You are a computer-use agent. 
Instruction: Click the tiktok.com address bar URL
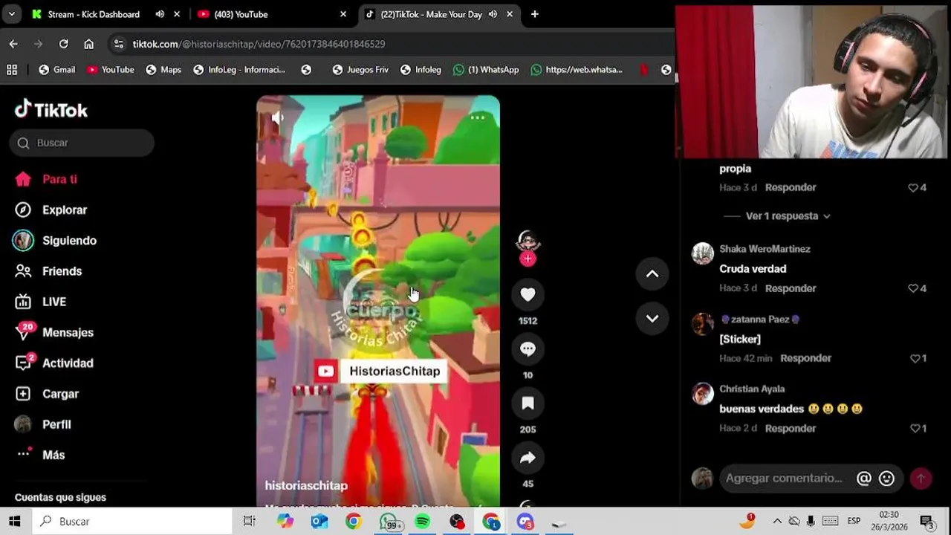tap(259, 44)
